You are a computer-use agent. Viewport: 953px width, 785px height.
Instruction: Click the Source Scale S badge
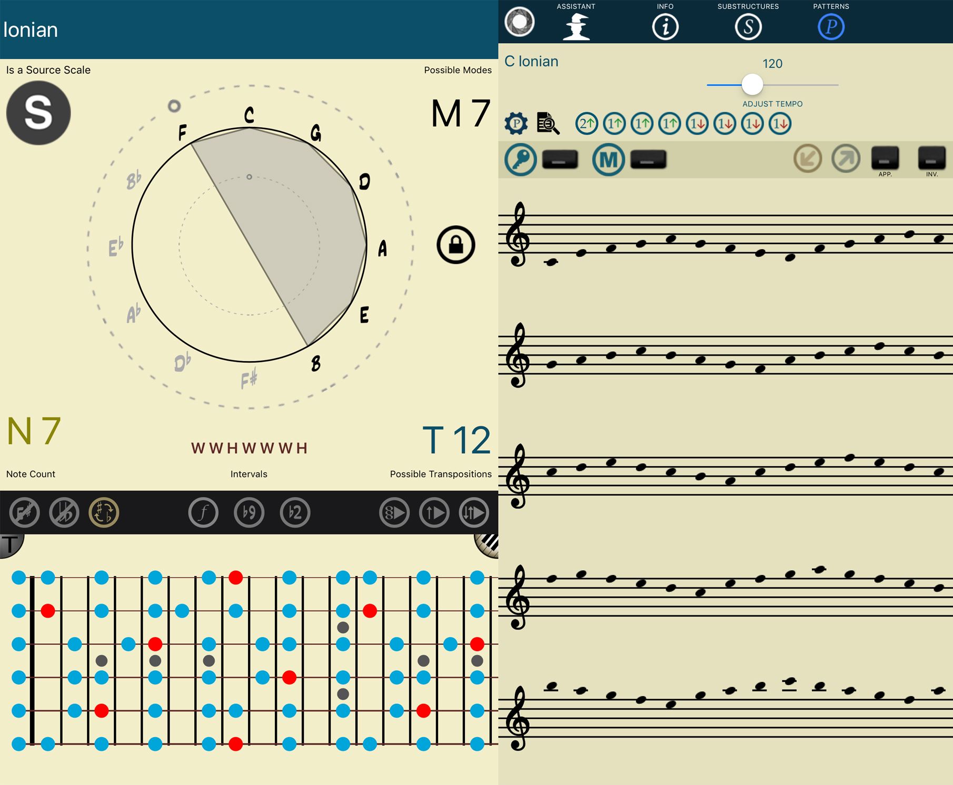pos(38,113)
